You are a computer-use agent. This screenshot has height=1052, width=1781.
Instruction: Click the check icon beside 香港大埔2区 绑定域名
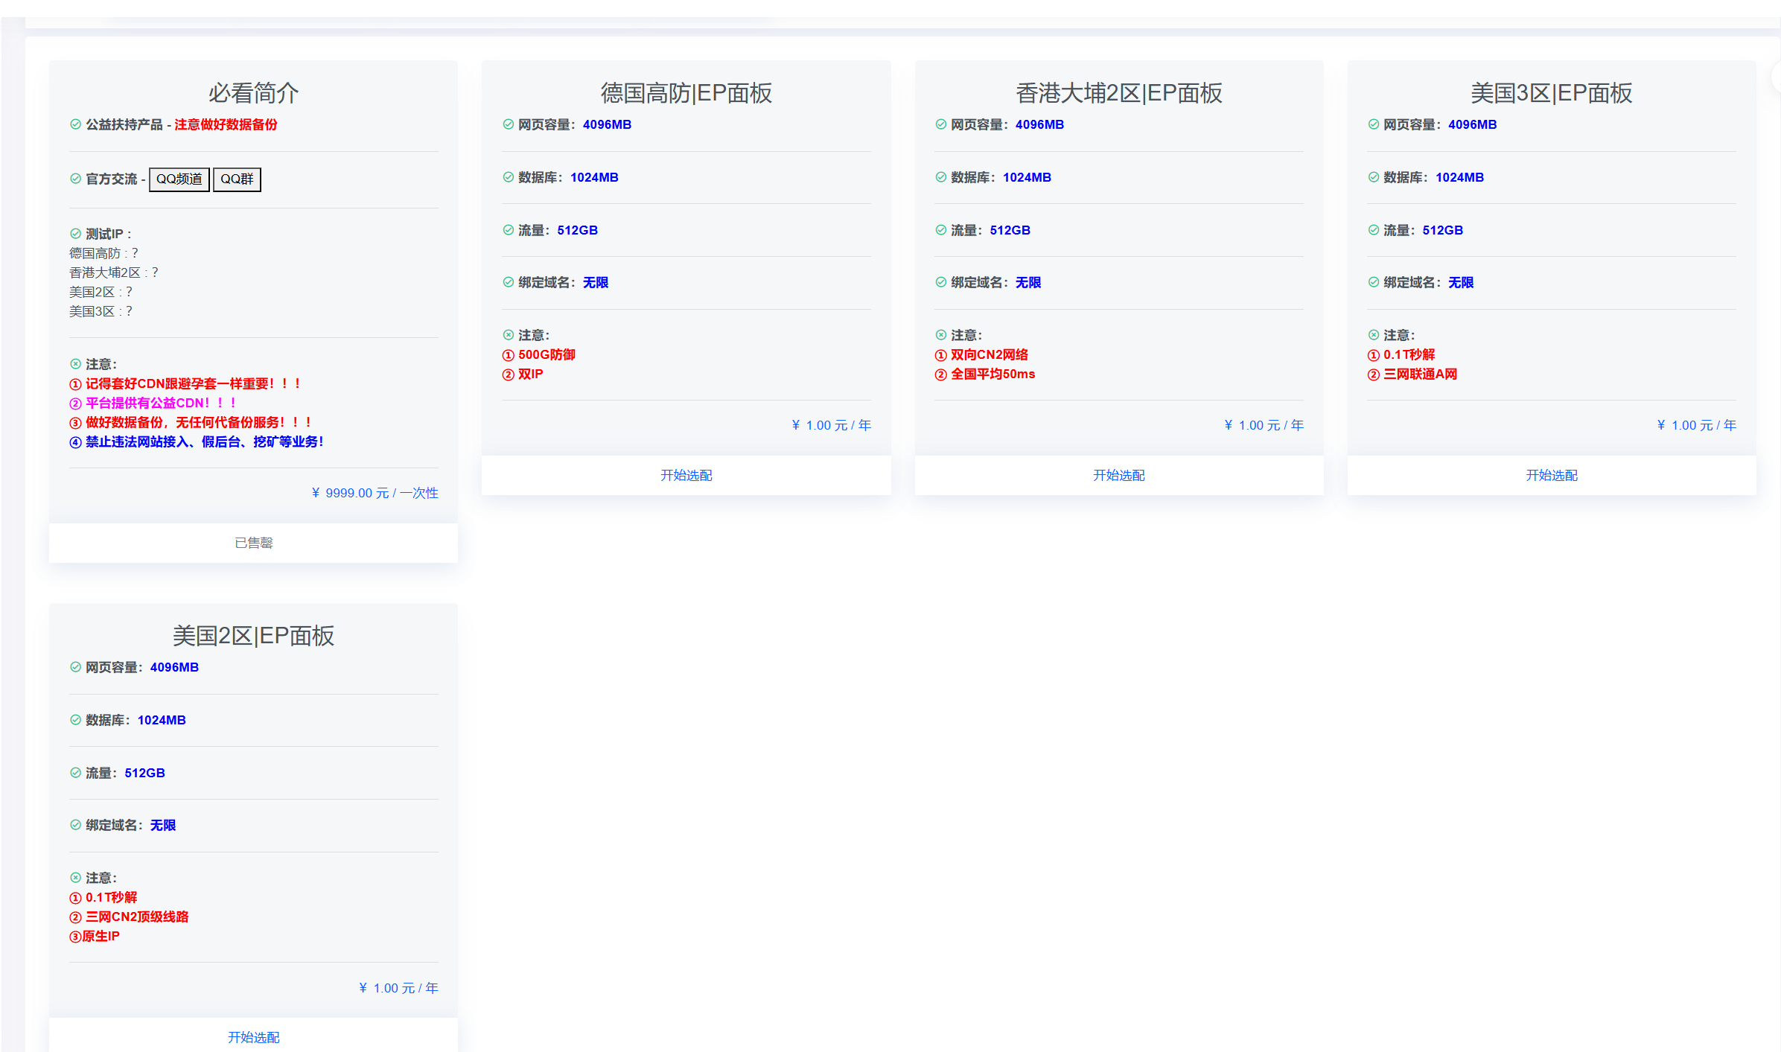point(940,282)
